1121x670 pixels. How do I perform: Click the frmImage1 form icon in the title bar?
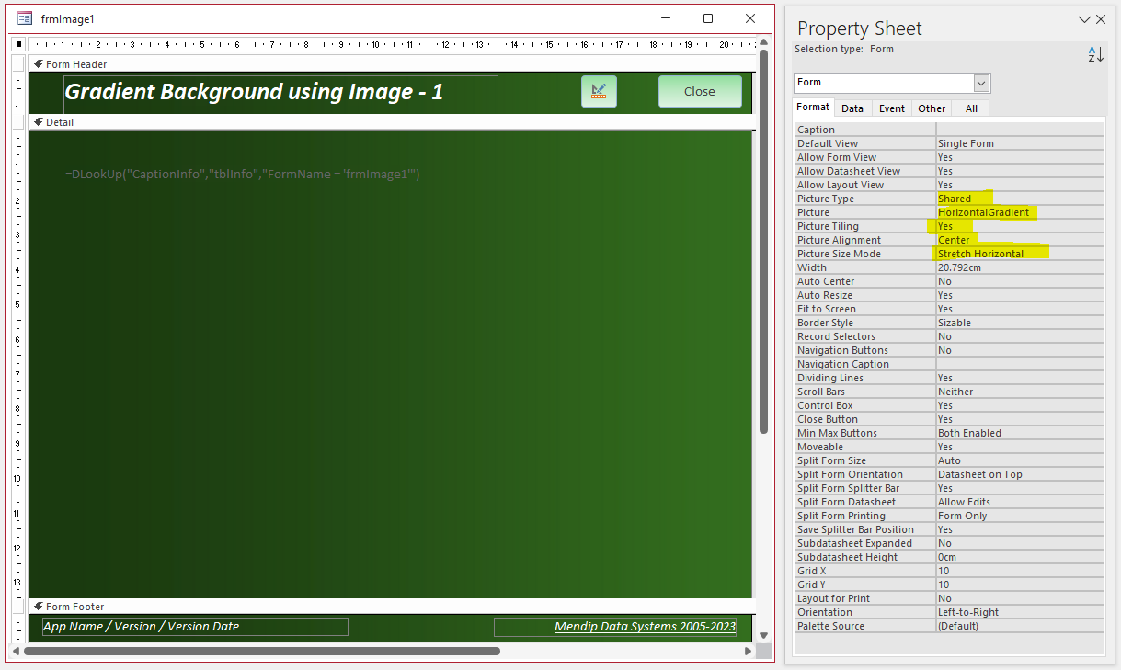click(x=26, y=18)
